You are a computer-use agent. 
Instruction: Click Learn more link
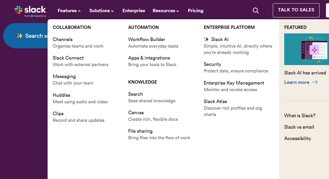pyautogui.click(x=297, y=82)
